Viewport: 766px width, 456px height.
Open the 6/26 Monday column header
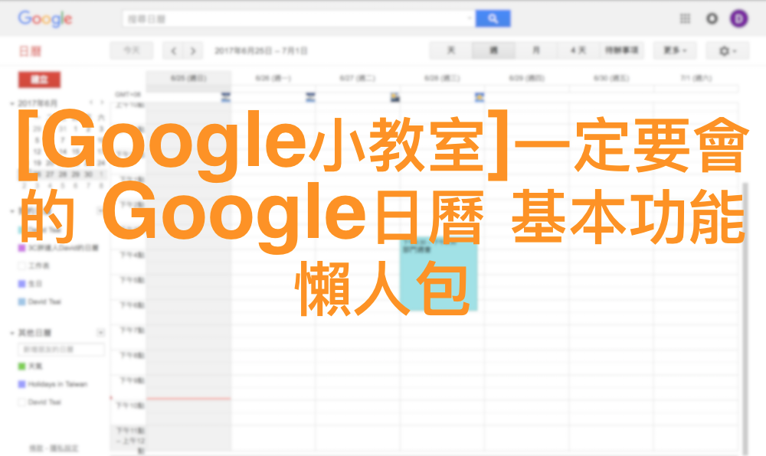pyautogui.click(x=273, y=78)
